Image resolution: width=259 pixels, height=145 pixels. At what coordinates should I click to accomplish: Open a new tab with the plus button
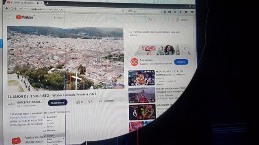(x=47, y=3)
